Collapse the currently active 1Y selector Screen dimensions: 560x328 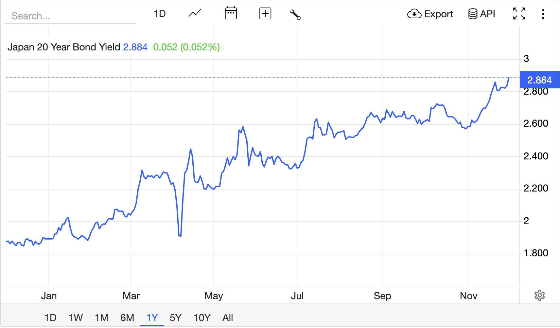click(152, 317)
